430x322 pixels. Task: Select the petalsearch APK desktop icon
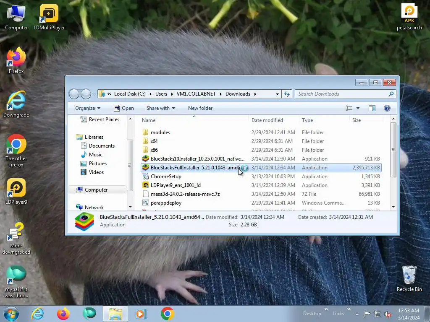point(409,17)
